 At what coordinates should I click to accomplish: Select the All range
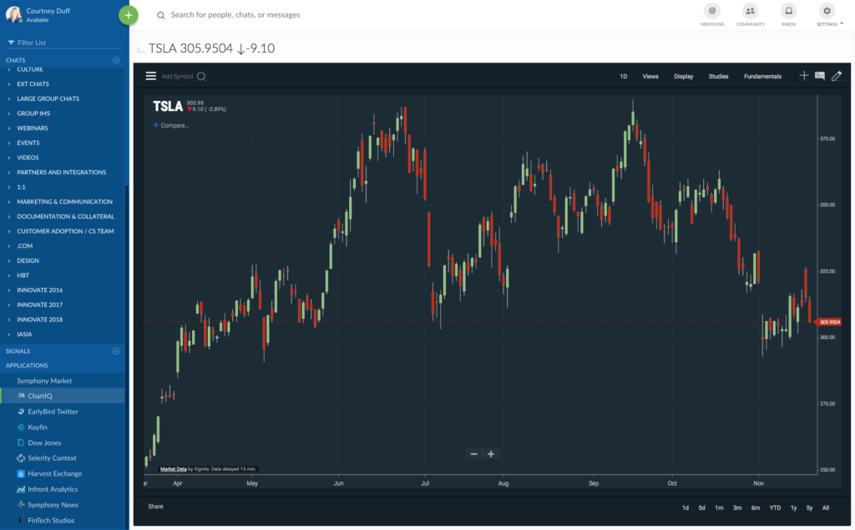826,507
